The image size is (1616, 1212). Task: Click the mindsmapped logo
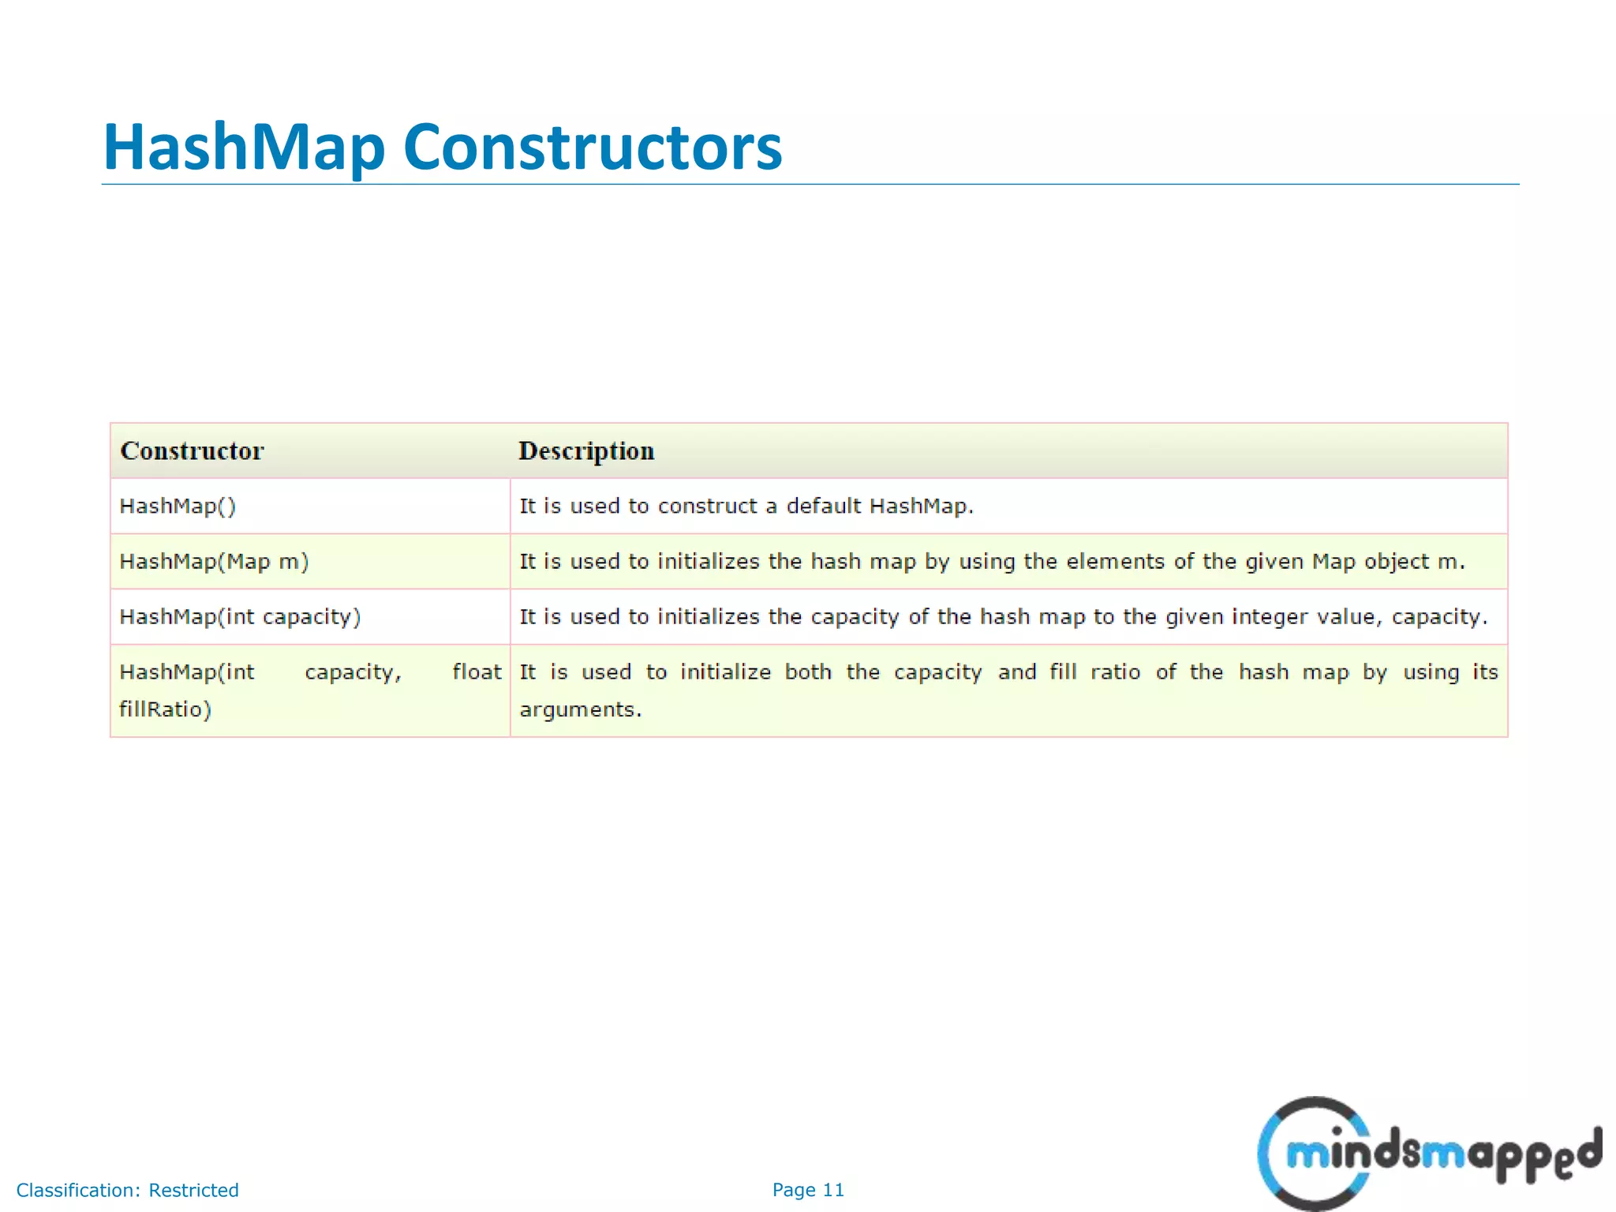coord(1429,1153)
